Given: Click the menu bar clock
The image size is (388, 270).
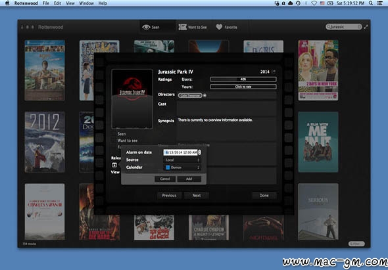Looking at the screenshot, I should [351, 3].
